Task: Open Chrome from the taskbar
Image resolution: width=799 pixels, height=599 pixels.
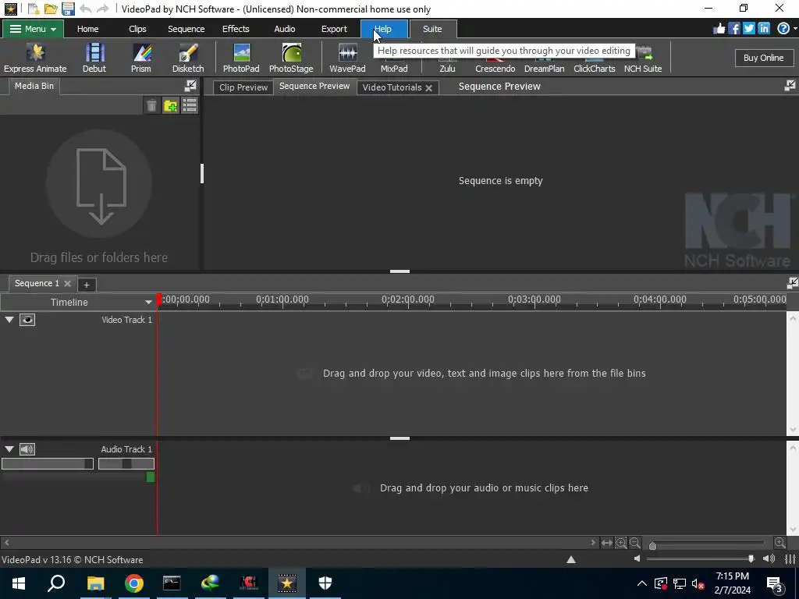Action: 134,583
